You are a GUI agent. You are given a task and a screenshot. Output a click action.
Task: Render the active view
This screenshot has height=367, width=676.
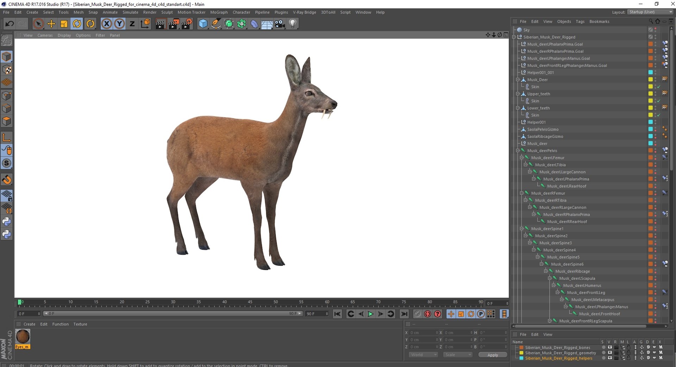[161, 24]
